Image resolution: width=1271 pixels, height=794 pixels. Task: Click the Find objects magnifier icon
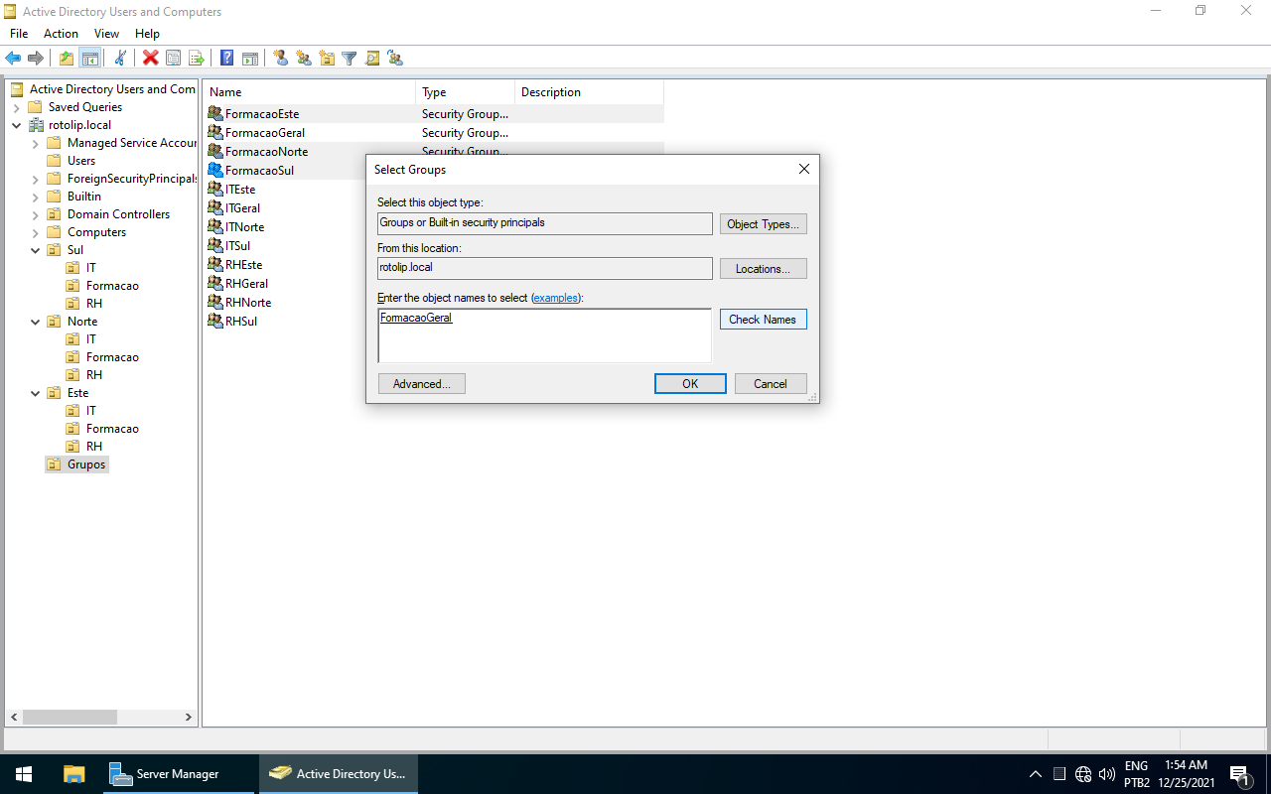point(372,58)
